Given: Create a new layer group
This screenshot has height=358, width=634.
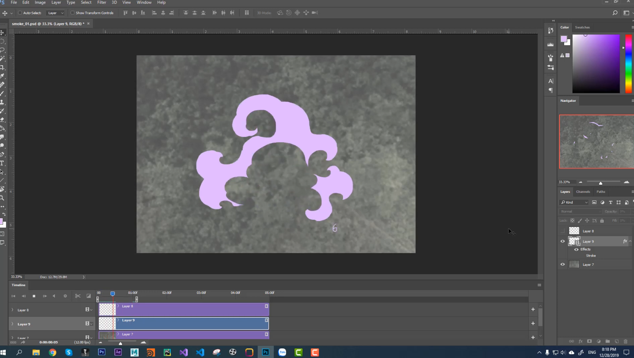Looking at the screenshot, I should [608, 341].
